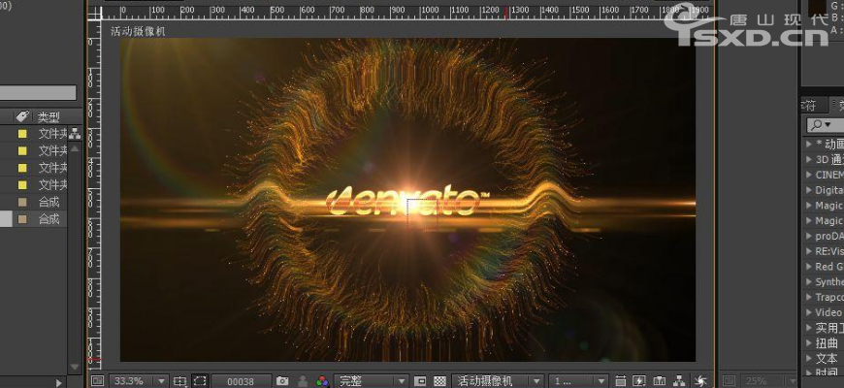Click the reset exposure aperture icon
Viewport: 844px width, 388px height.
point(700,381)
